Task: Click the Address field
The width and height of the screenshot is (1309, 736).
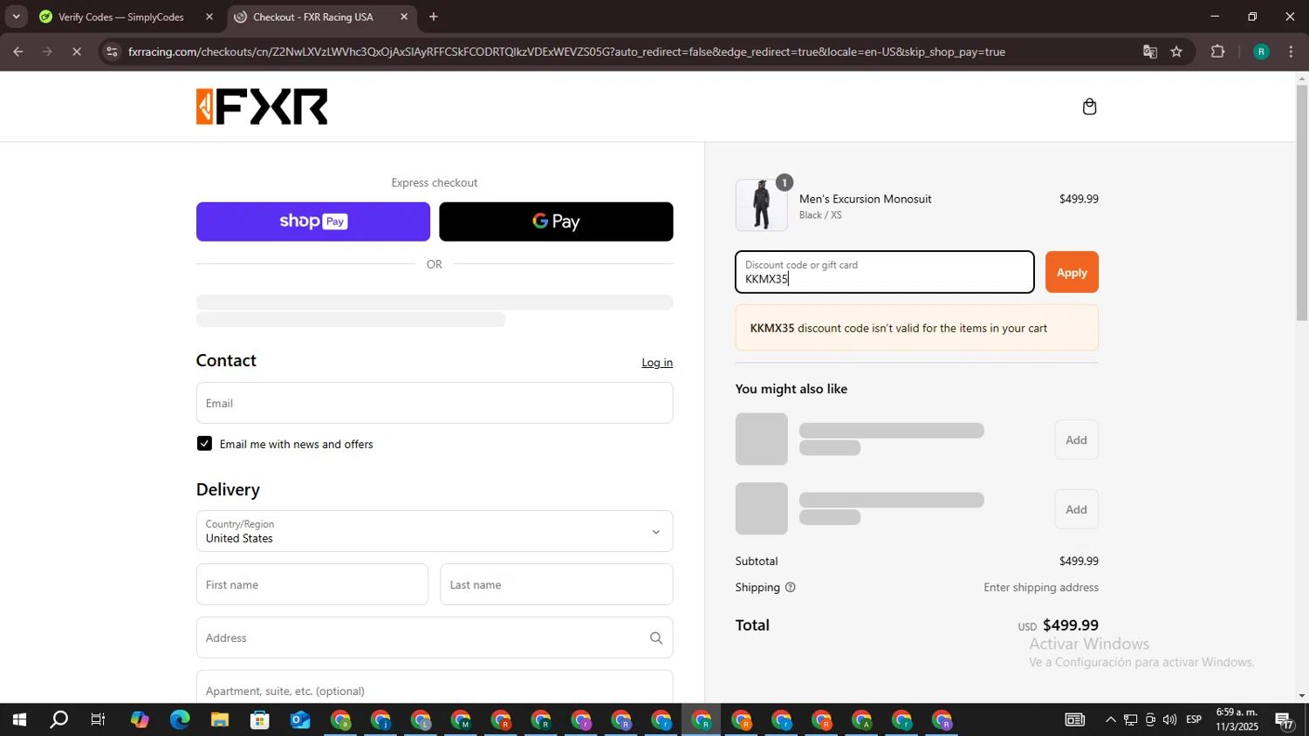Action: tap(435, 637)
